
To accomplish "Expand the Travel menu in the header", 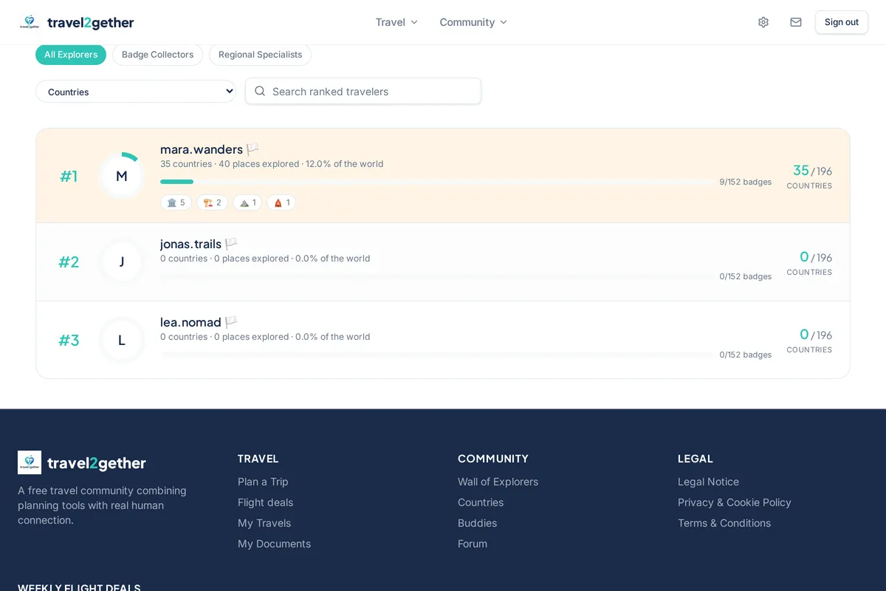I will [396, 22].
